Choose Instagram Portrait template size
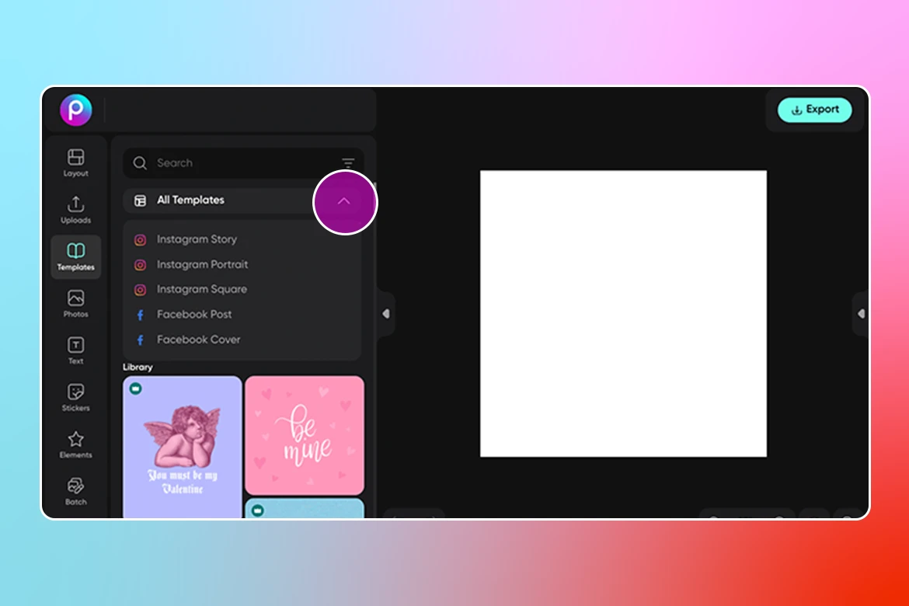This screenshot has width=909, height=606. click(x=202, y=264)
